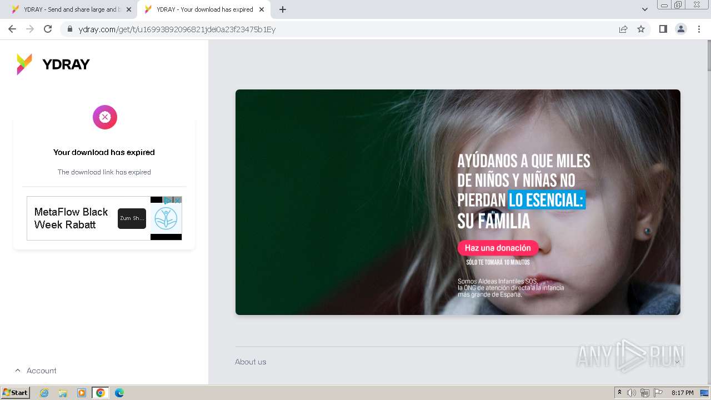Click the page vertical scrollbar
The width and height of the screenshot is (711, 400).
tap(709, 56)
